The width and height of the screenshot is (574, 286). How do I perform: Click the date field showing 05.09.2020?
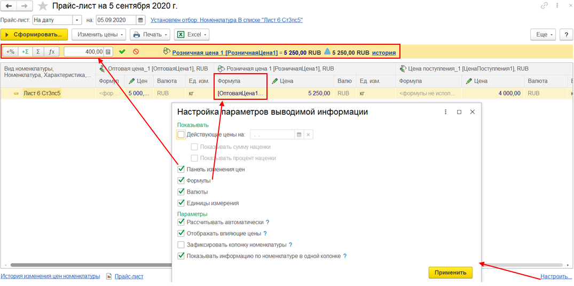click(x=116, y=20)
